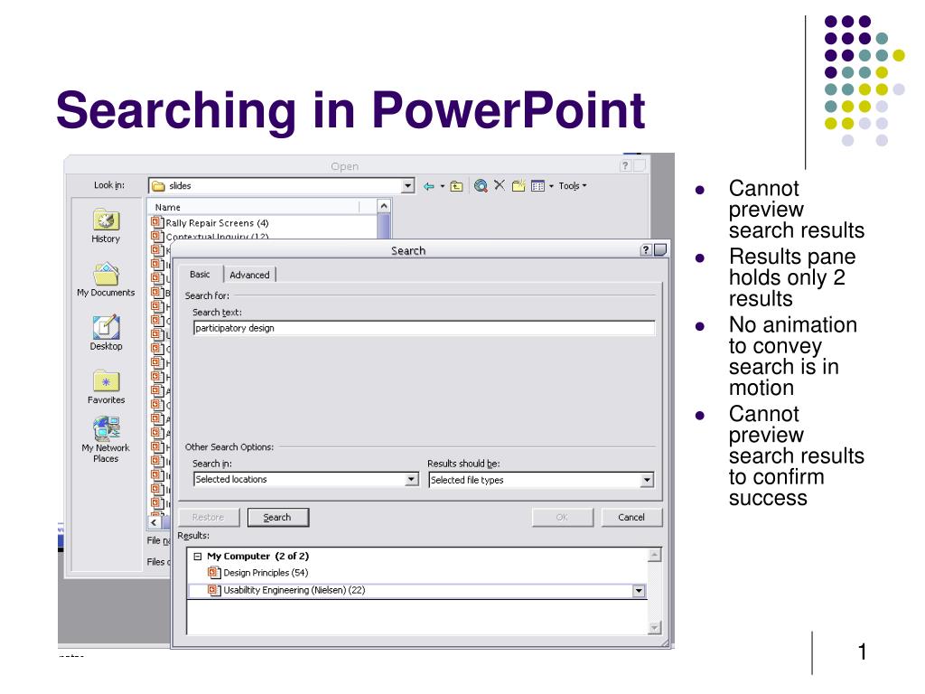Create a new folder with toolbar icon
The image size is (925, 694).
point(519,186)
